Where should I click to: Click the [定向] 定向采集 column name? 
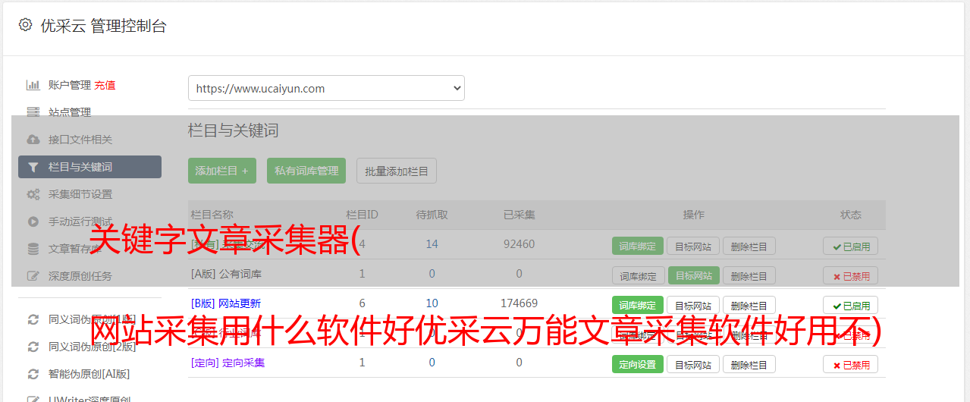coord(228,363)
